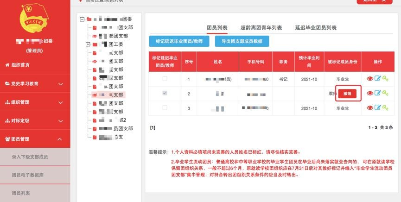This screenshot has height=202, width=401.
Task: Click the Communist Youth League emblem logo
Action: [x=34, y=18]
